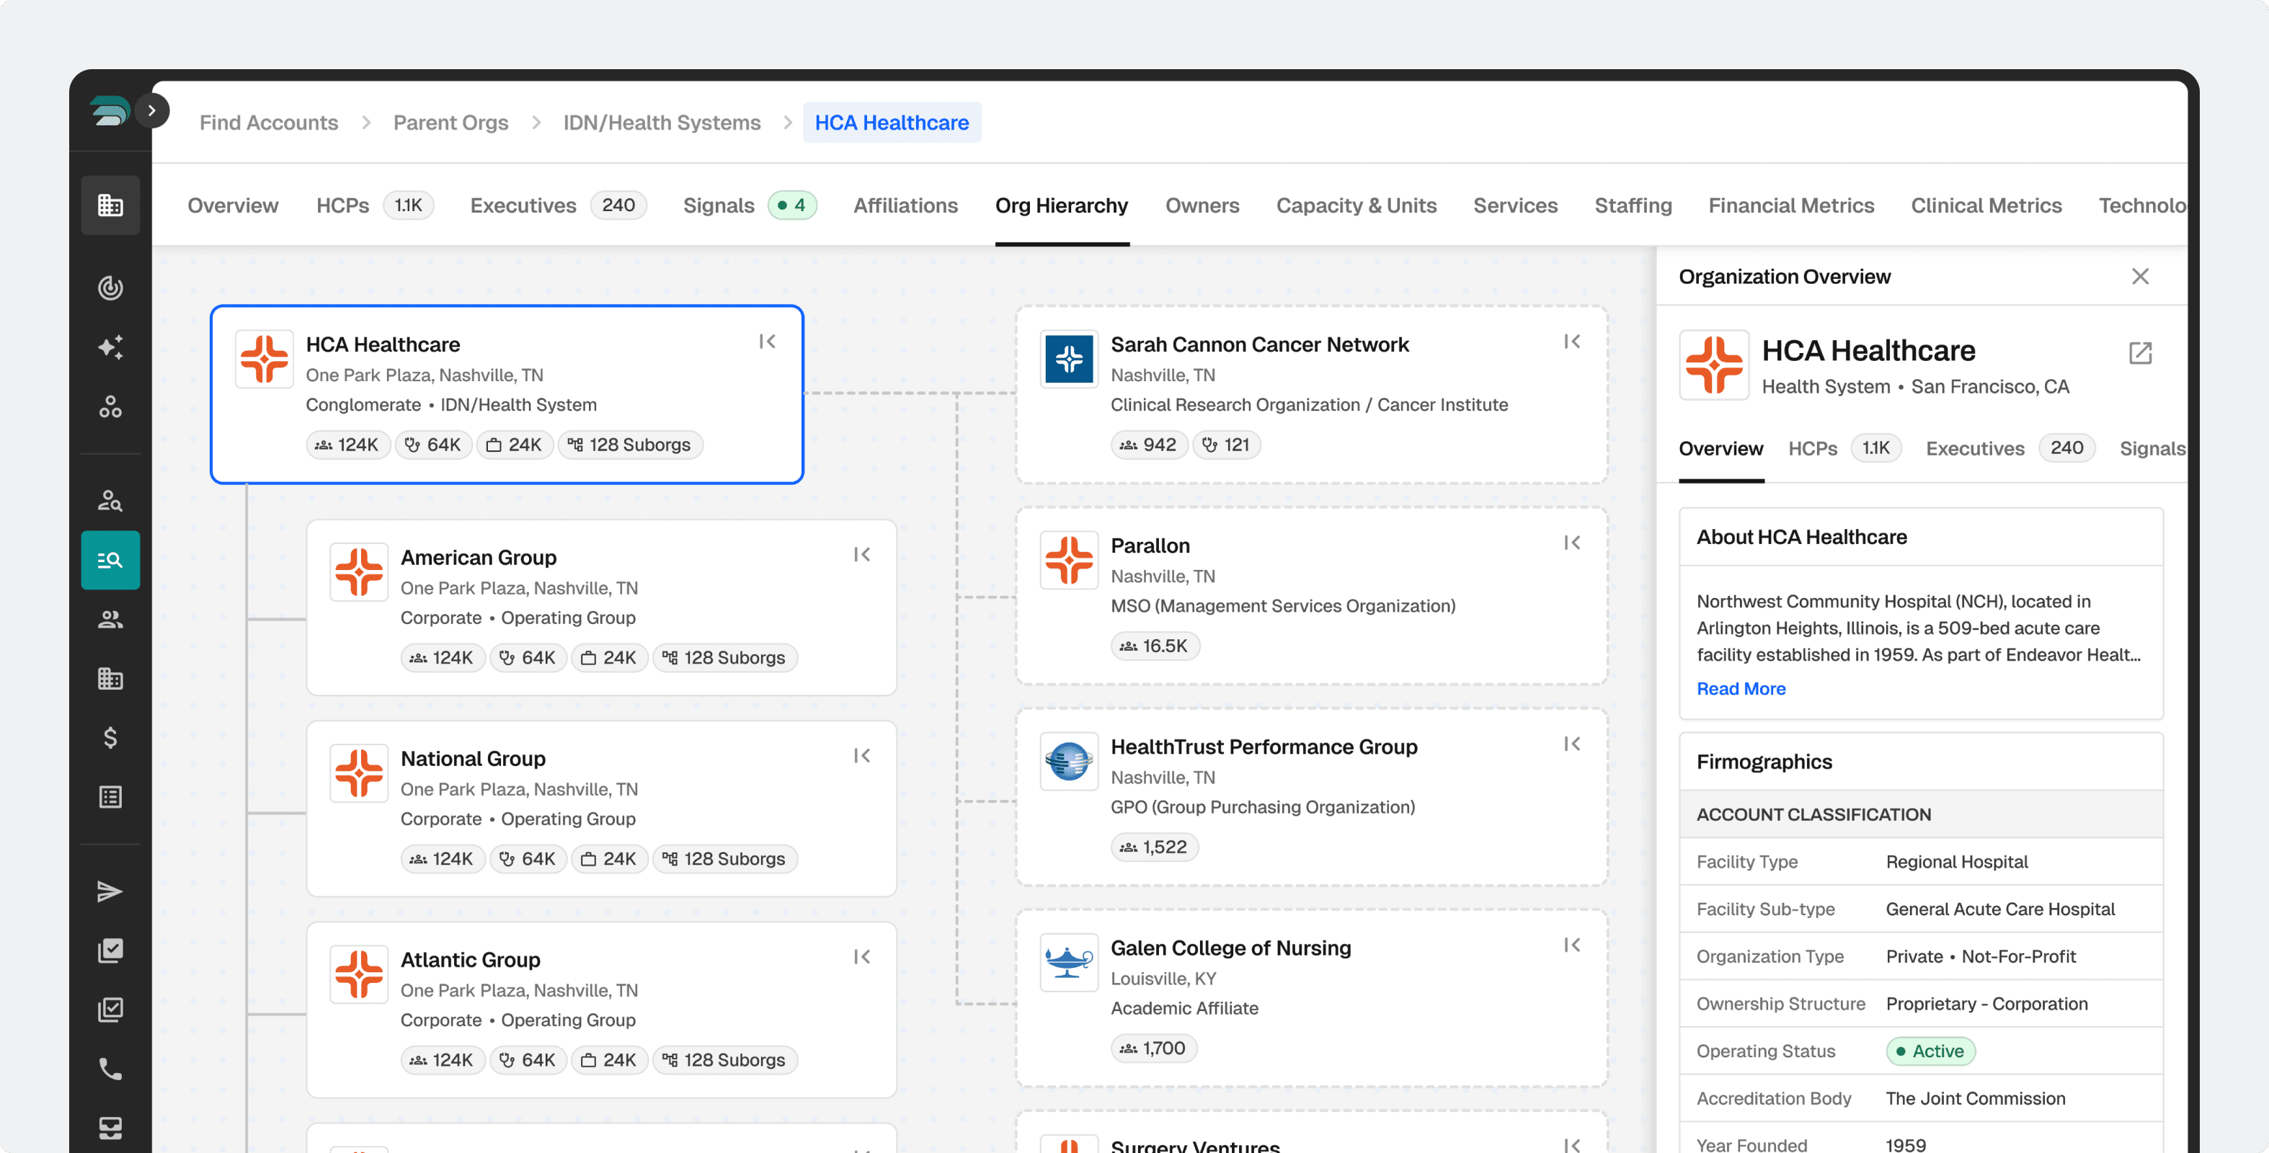Go to IDN/Health Systems breadcrumb

click(662, 123)
